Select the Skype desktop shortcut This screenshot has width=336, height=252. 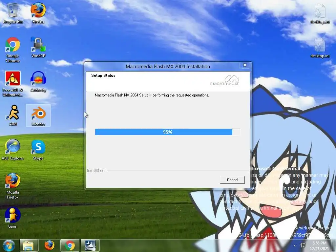(38, 150)
